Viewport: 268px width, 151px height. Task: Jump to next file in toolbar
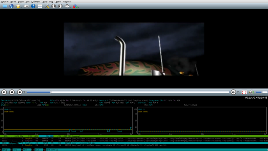pyautogui.click(x=60, y=6)
